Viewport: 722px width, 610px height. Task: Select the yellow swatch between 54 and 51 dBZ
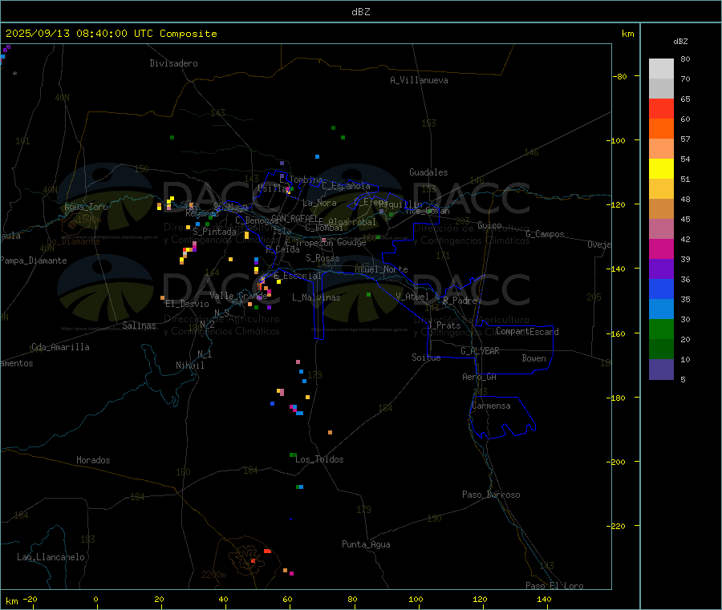coord(661,168)
